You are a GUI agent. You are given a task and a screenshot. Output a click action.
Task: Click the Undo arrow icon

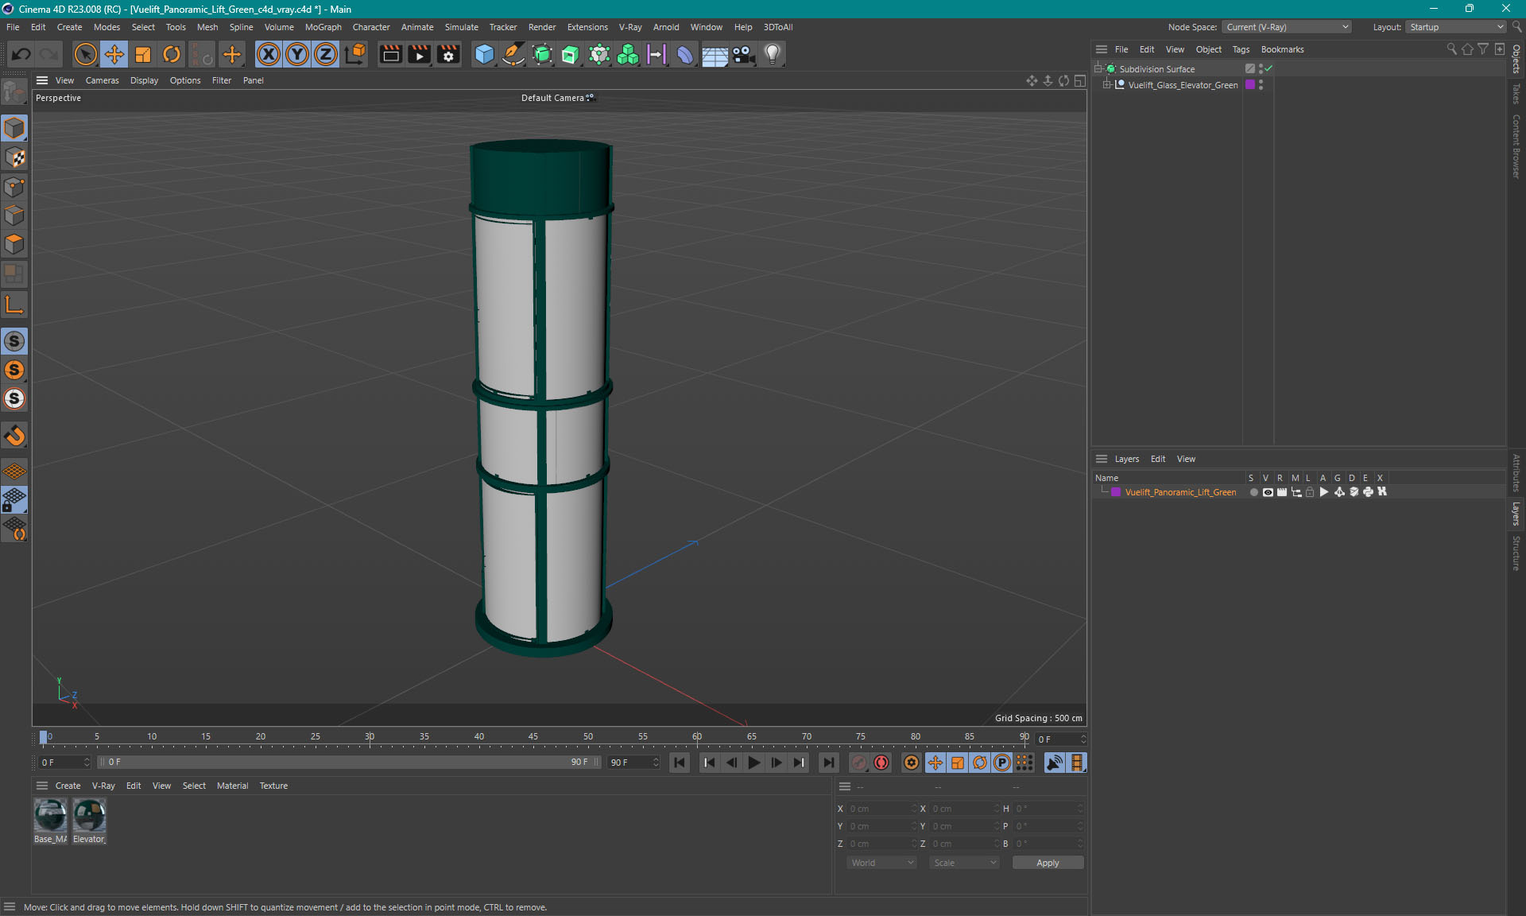[21, 54]
